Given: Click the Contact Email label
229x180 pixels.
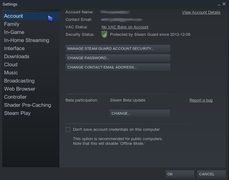Looking at the screenshot, I should pyautogui.click(x=79, y=20).
